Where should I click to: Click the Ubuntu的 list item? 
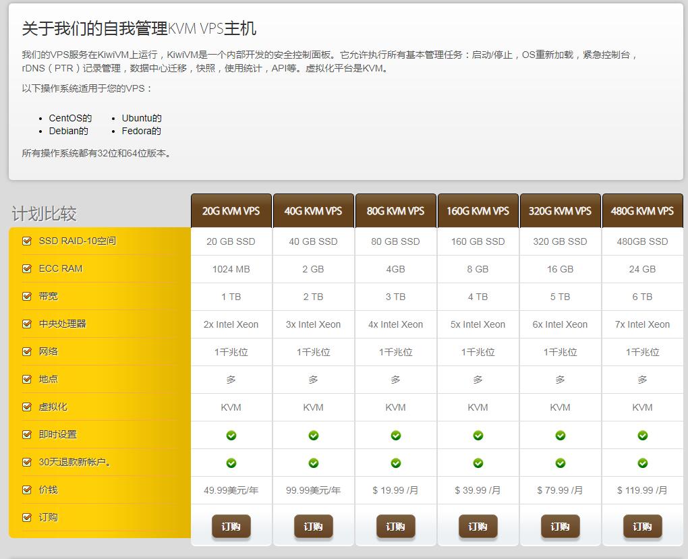[142, 118]
